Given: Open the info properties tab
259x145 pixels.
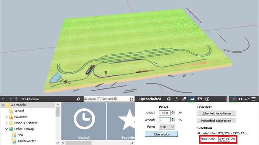Looking at the screenshot, I should tap(207, 99).
